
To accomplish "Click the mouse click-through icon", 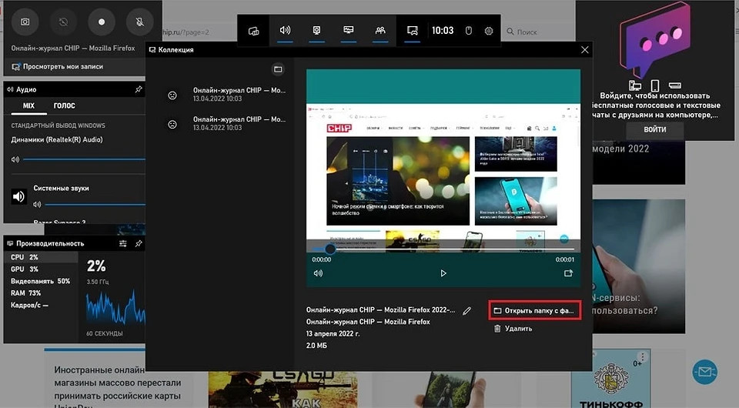I will click(468, 31).
